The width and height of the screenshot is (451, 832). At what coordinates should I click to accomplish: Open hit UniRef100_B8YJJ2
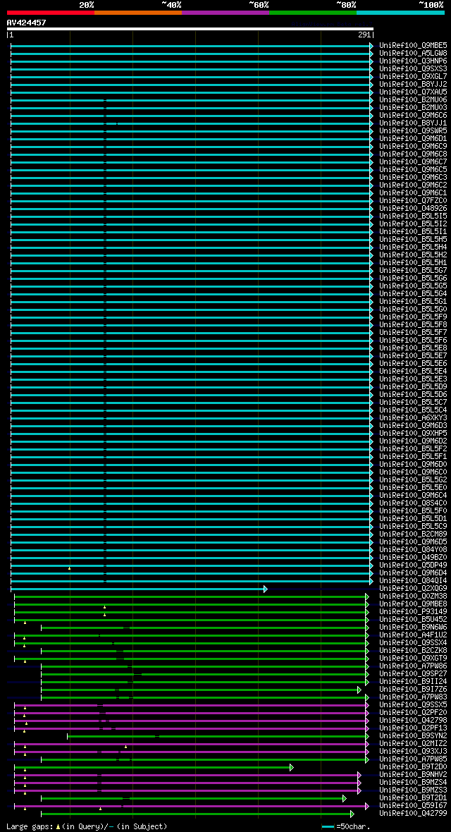(x=414, y=85)
